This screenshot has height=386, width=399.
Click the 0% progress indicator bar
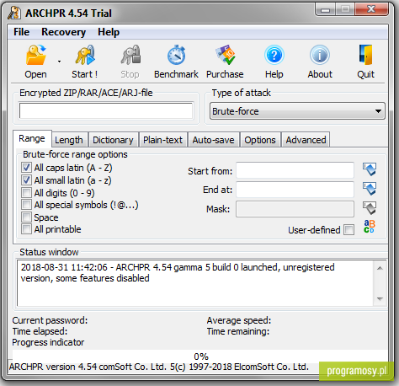coord(200,357)
